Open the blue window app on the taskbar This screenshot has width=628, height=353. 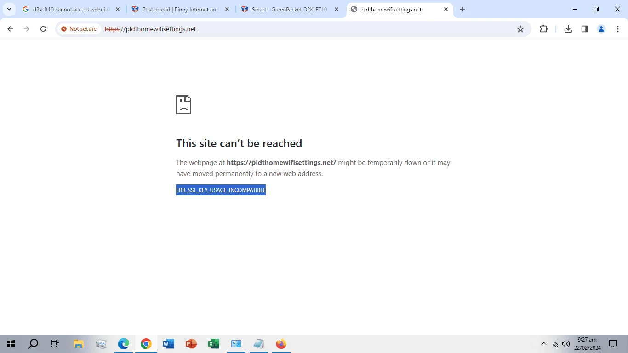tap(236, 344)
